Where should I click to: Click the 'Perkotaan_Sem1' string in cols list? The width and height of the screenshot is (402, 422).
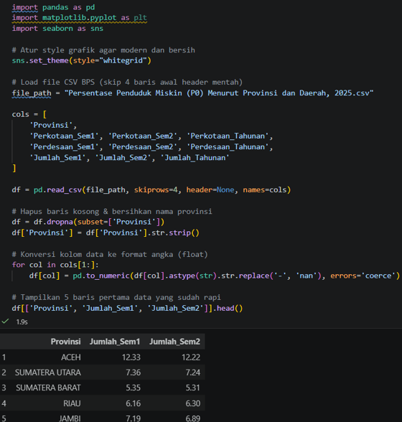tap(64, 136)
